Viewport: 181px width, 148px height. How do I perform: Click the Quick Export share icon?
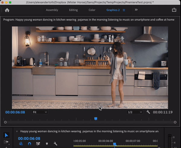point(174,10)
